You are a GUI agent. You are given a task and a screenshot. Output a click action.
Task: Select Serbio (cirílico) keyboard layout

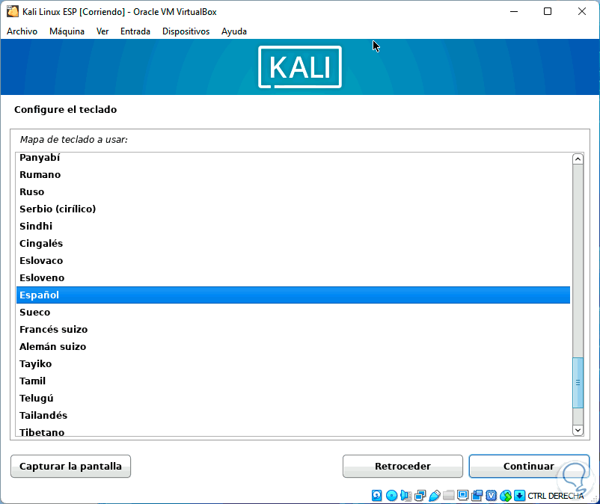(x=293, y=209)
